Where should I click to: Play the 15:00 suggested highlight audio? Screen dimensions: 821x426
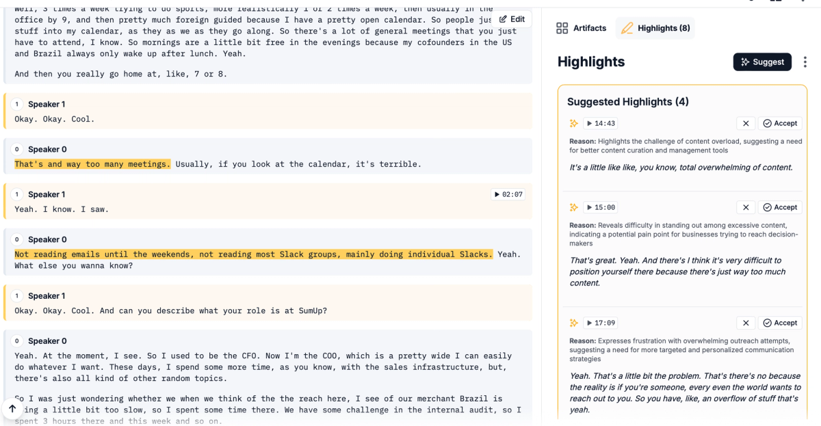pyautogui.click(x=601, y=207)
